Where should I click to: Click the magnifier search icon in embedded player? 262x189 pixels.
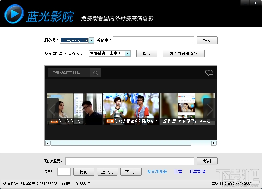[x=96, y=73]
